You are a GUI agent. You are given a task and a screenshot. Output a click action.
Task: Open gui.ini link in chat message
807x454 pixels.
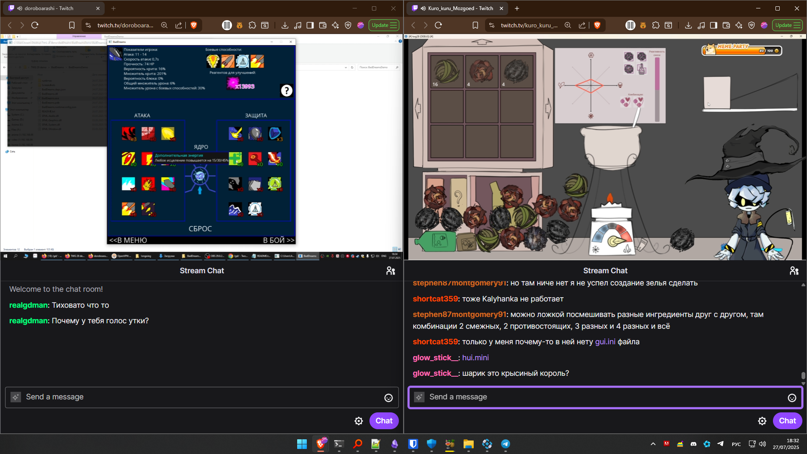pos(605,342)
